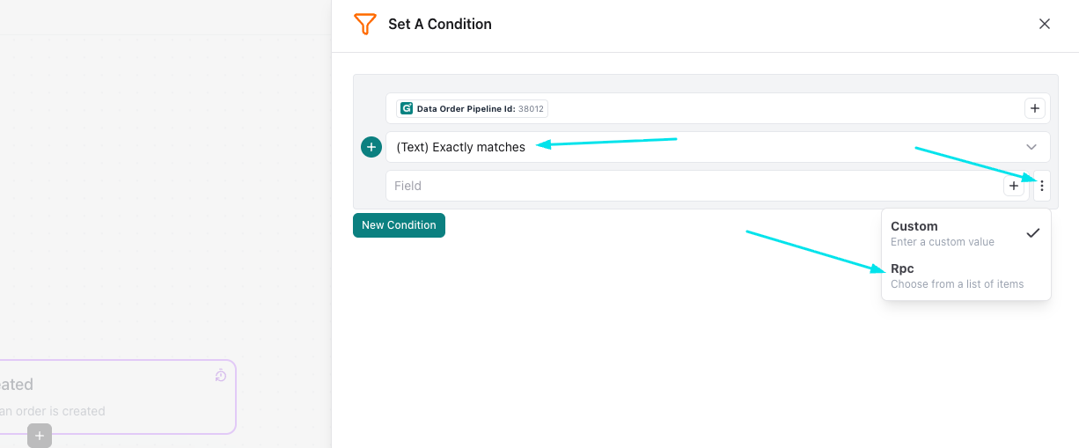Open the (Text) Exactly matches dropdown

tap(704, 147)
